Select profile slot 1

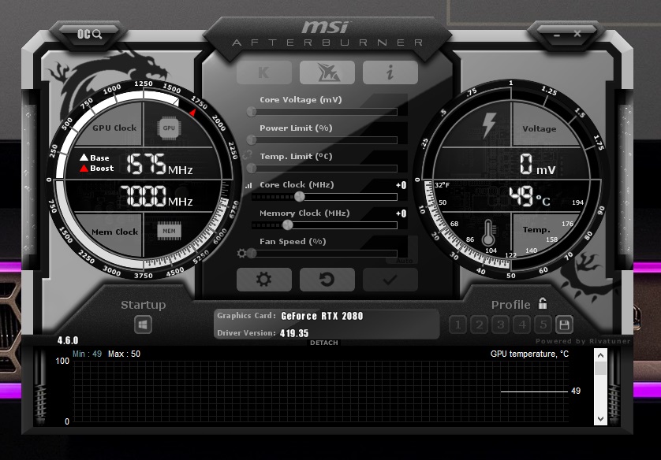[457, 325]
